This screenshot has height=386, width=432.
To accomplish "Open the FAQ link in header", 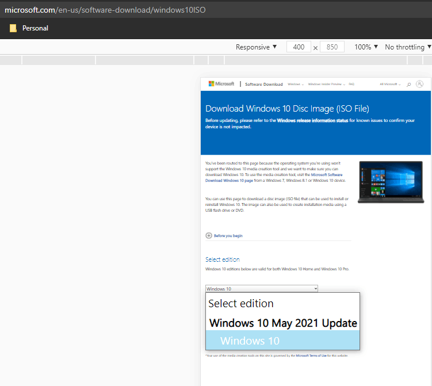I will (x=351, y=85).
